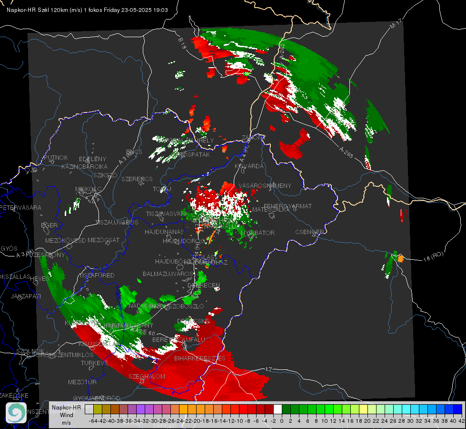
Task: Click the NYÍRBÁTOR city label
Action: coord(258,233)
